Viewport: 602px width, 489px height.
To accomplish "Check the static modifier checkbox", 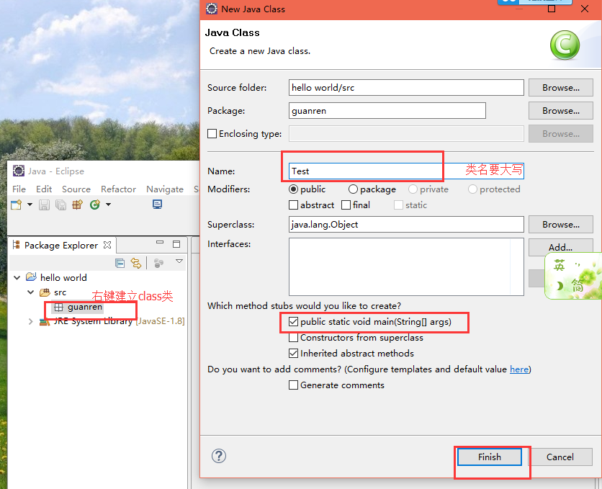I will (x=398, y=205).
